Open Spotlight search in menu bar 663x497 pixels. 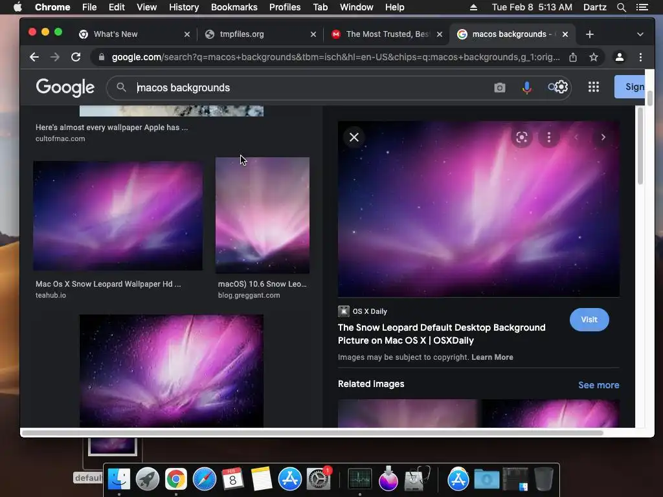(x=621, y=7)
